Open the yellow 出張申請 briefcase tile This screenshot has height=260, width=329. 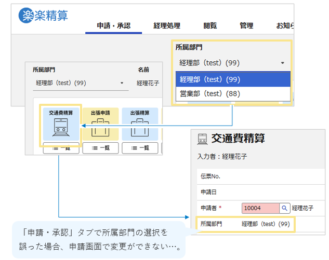click(x=100, y=124)
